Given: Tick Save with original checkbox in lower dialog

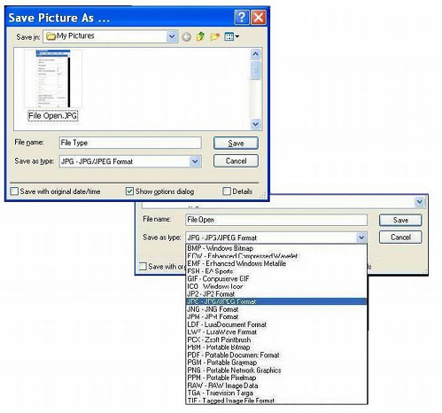Looking at the screenshot, I should pos(143,266).
